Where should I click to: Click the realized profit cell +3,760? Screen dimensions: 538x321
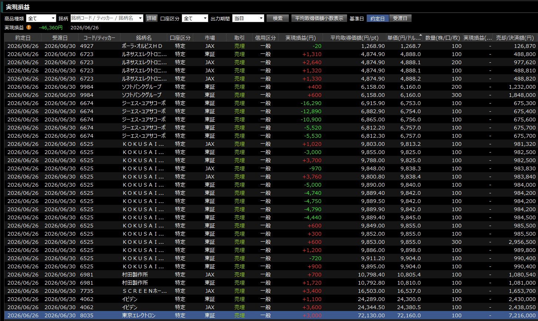point(312,177)
